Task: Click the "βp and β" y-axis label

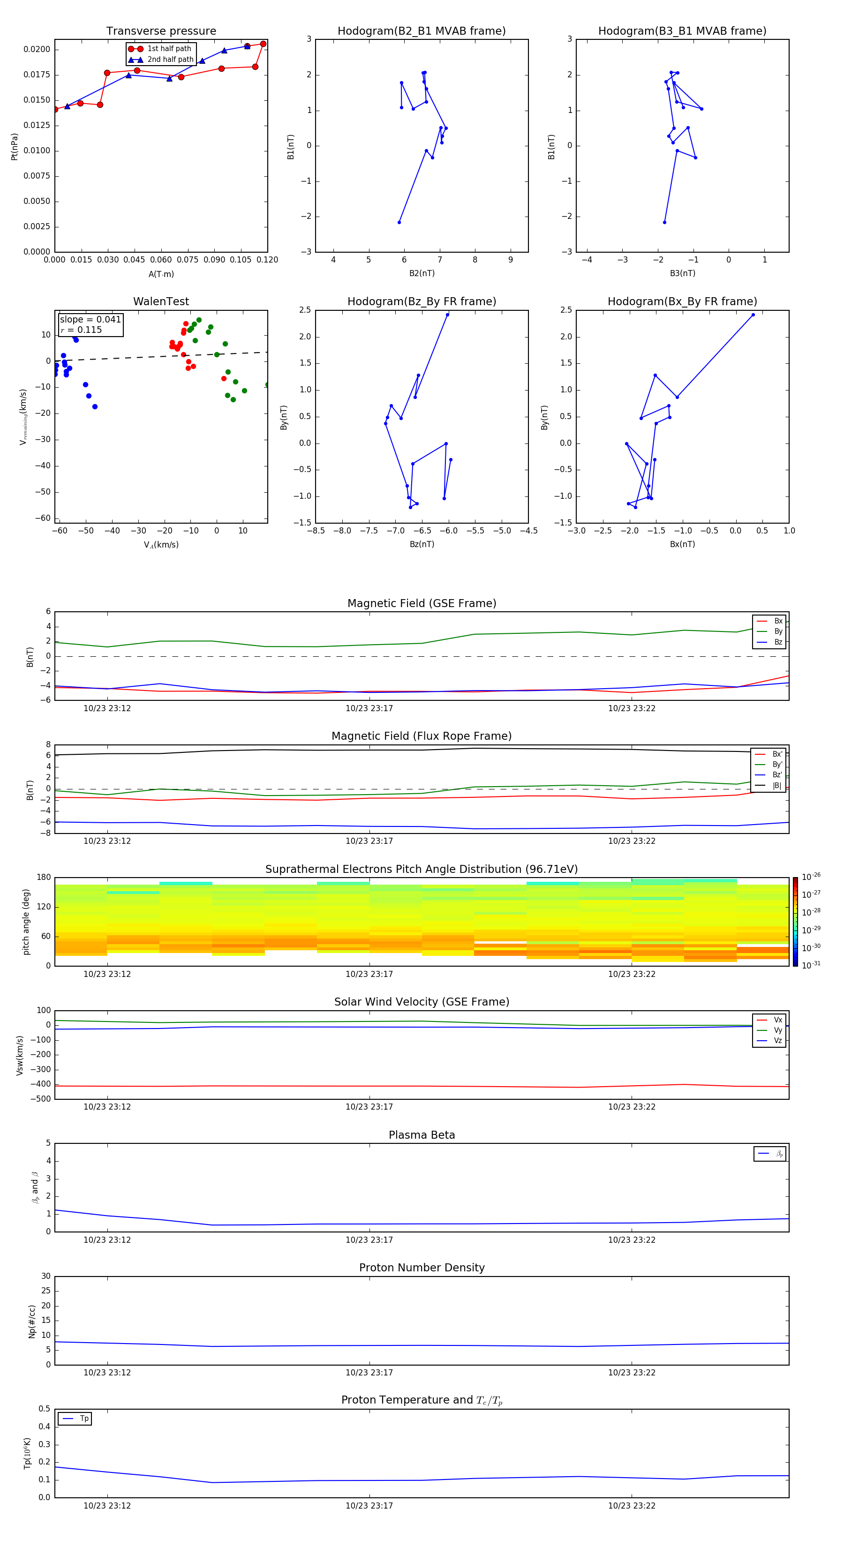Action: (36, 1187)
